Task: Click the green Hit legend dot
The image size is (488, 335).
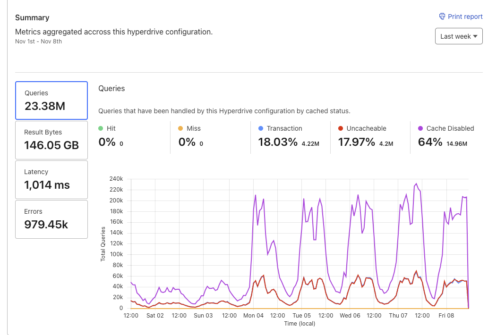Action: point(101,128)
